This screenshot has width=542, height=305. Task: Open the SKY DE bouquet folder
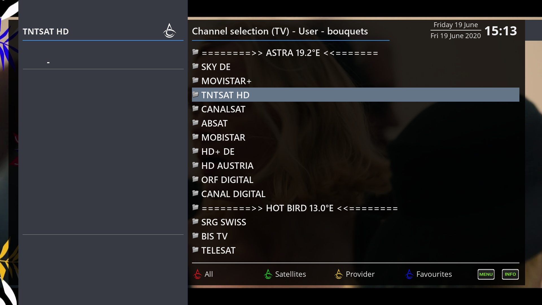[216, 66]
